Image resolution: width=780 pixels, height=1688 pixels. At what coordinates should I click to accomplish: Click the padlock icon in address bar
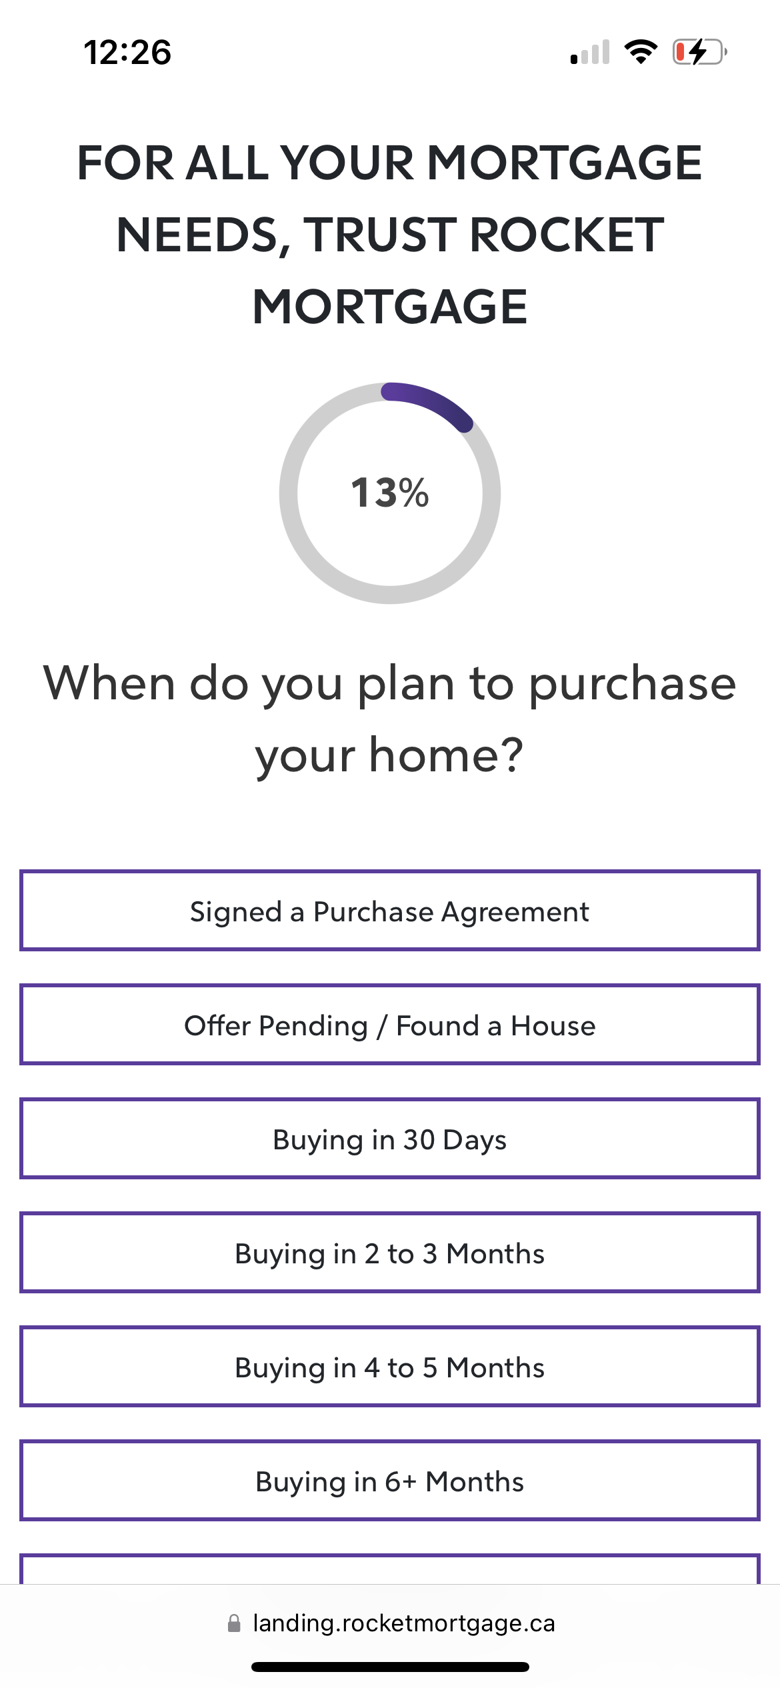[x=234, y=1623]
